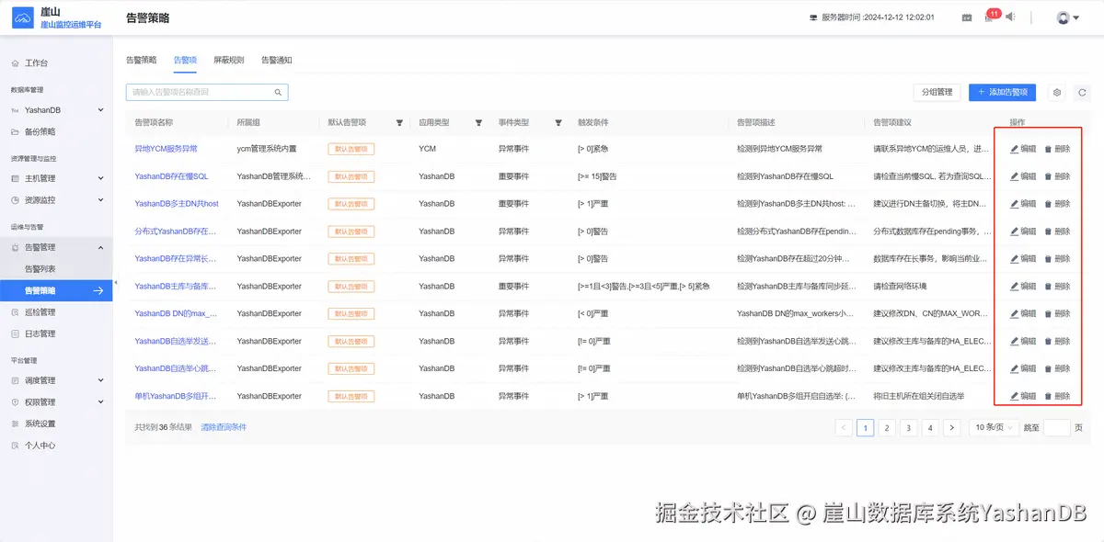The width and height of the screenshot is (1104, 542).
Task: Expand the 权限管理 sidebar menu
Action: coord(56,402)
